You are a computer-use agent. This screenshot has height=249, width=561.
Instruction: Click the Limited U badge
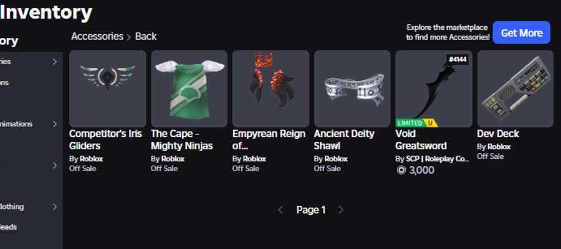416,123
